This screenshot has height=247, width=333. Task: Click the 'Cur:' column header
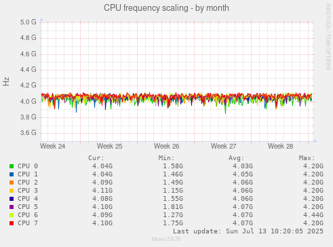[x=96, y=158]
